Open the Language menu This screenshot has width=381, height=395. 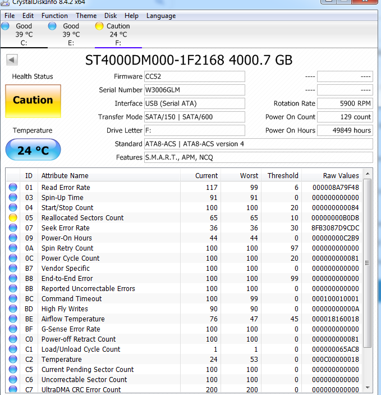coord(161,16)
